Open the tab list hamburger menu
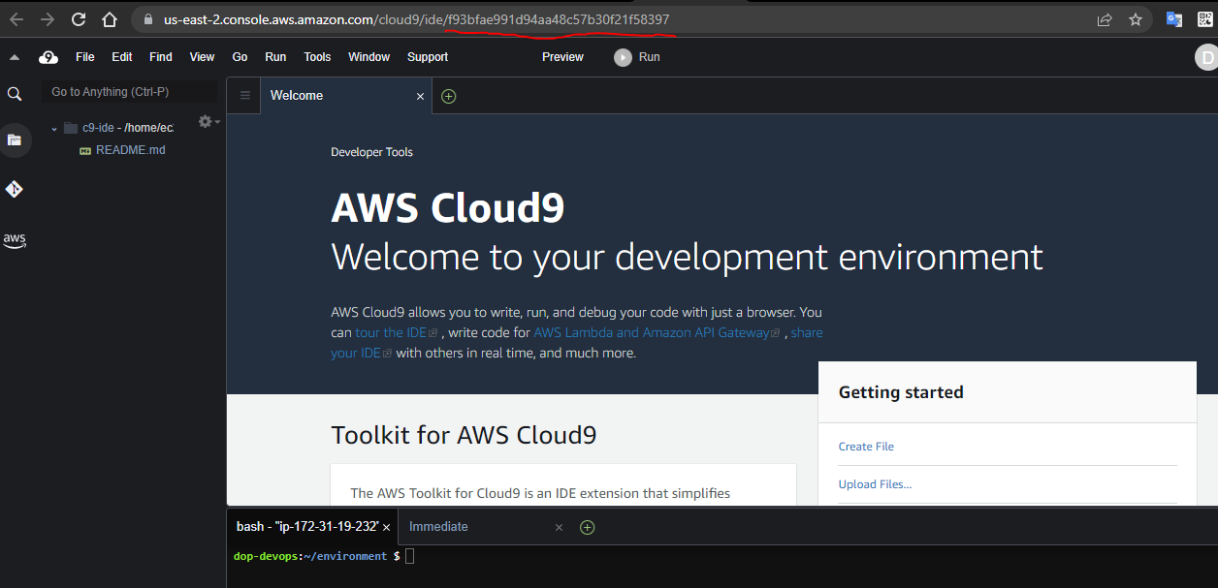1218x588 pixels. pyautogui.click(x=243, y=96)
